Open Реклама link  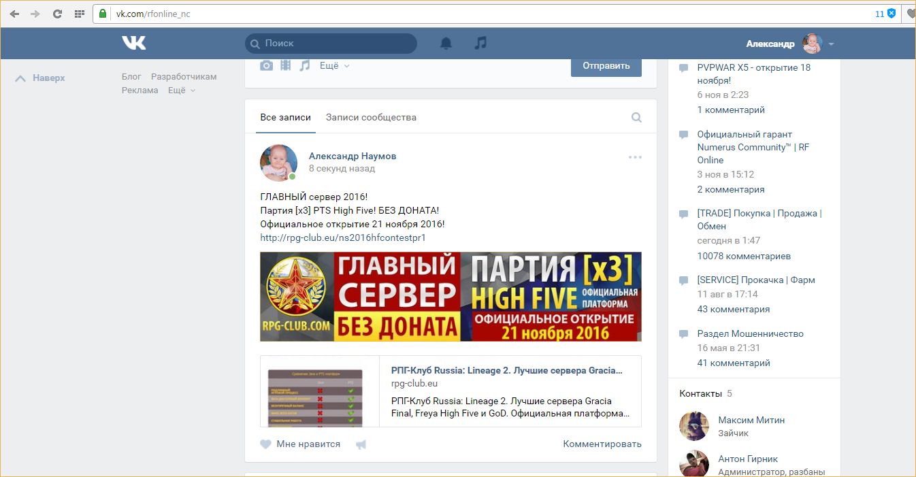pos(140,90)
